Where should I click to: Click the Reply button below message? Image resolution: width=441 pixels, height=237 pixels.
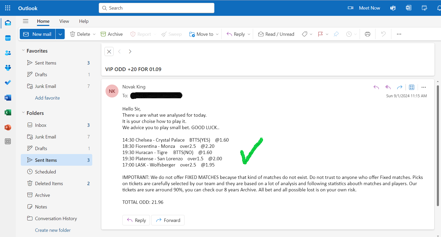click(x=136, y=220)
